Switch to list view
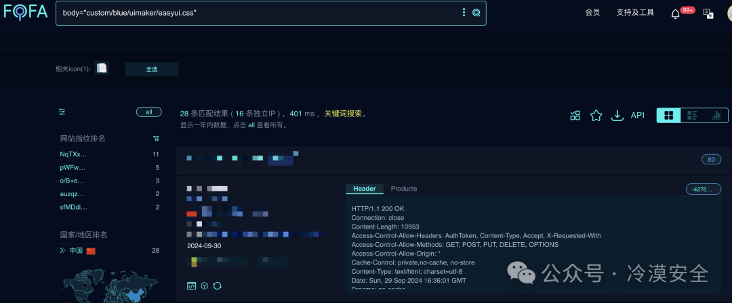Screen dimensions: 732x303 coord(692,115)
